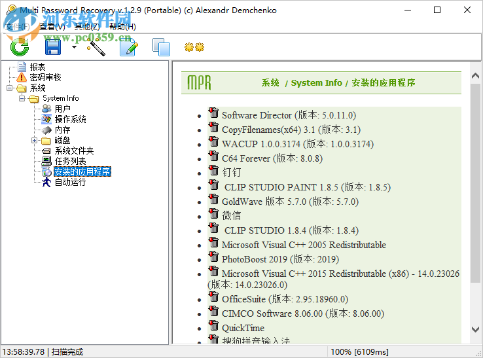Click the QuickTime entry text
Viewport: 483px width, 358px height.
point(243,328)
